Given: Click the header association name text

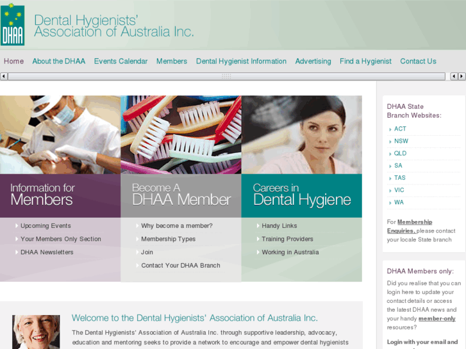Looking at the screenshot, I should click(x=114, y=26).
